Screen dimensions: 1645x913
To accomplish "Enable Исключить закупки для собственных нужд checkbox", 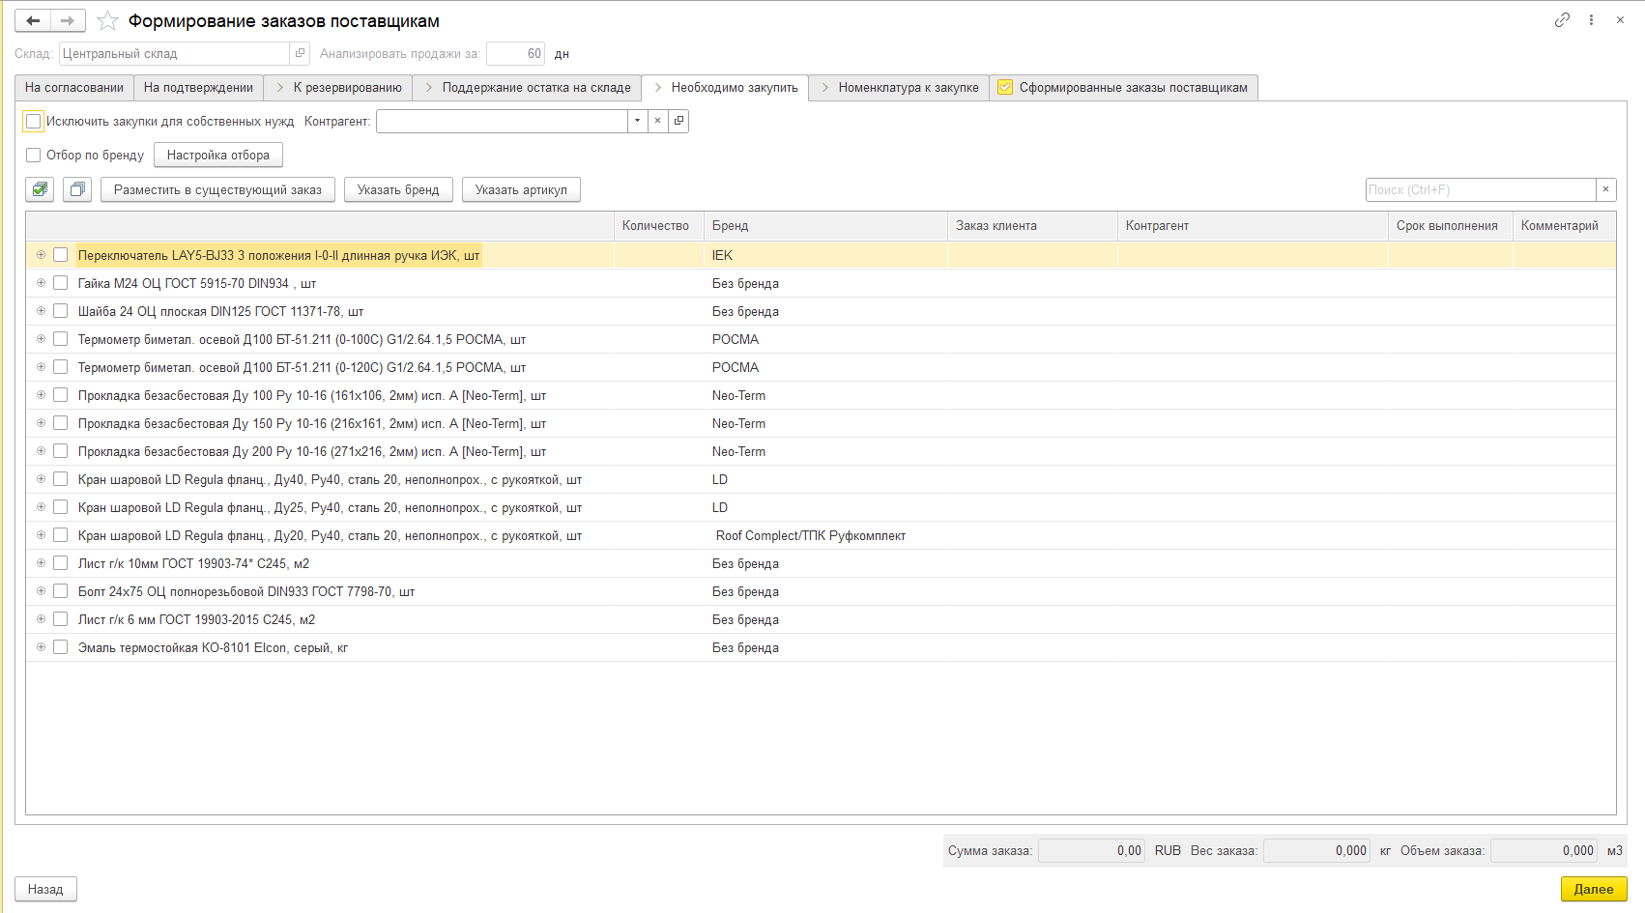I will coord(34,121).
